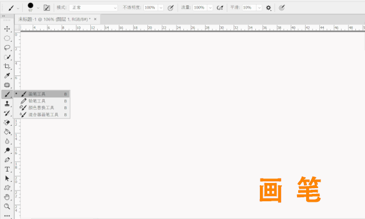Screen dimensions: 365x219
Task: Click the smoothing 10% value field
Action: pyautogui.click(x=249, y=7)
